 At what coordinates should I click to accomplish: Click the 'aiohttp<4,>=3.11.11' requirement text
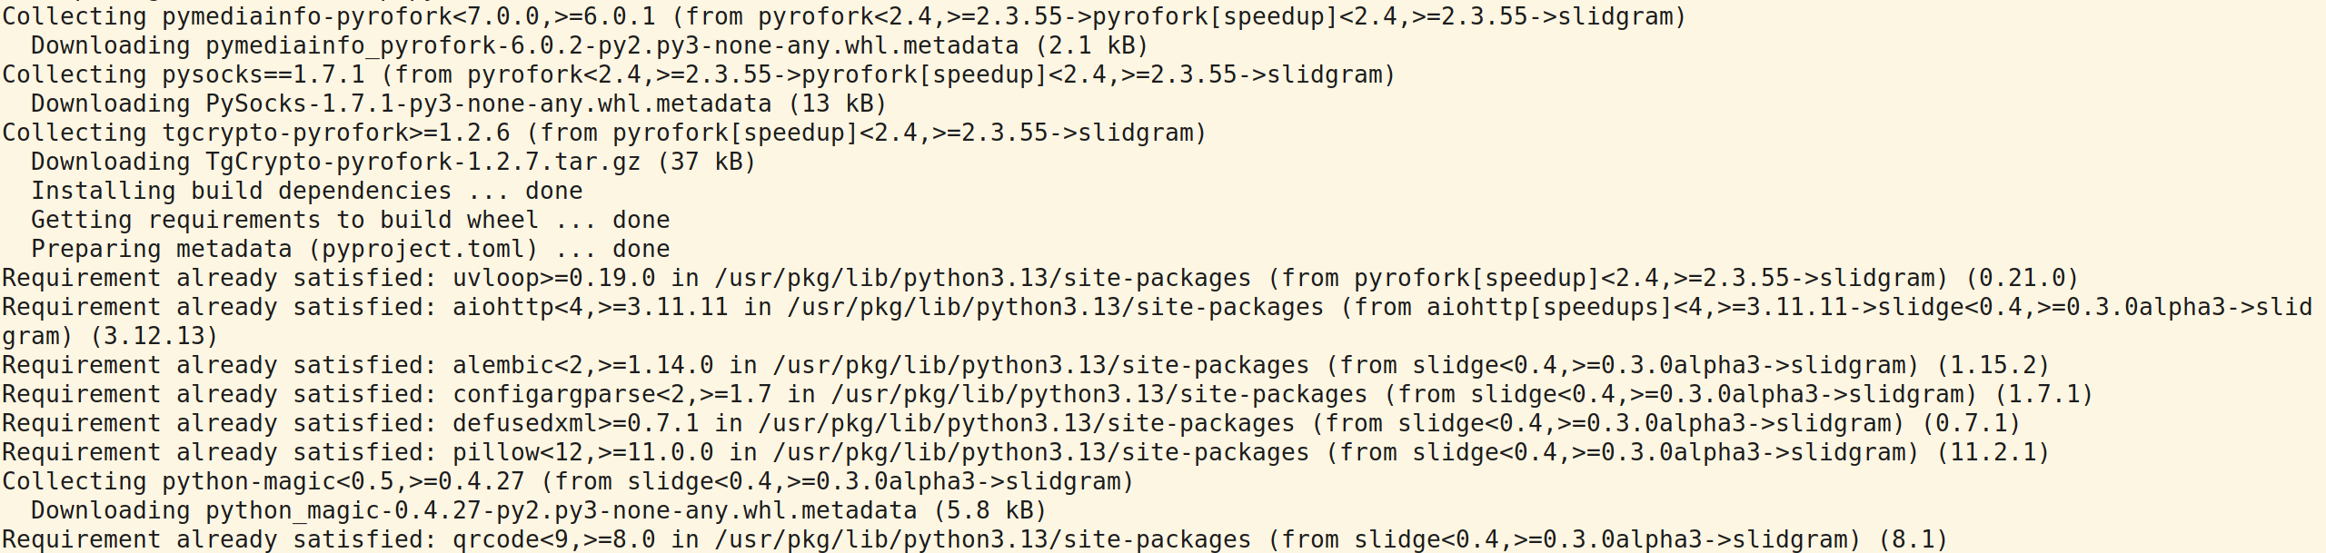tap(590, 307)
